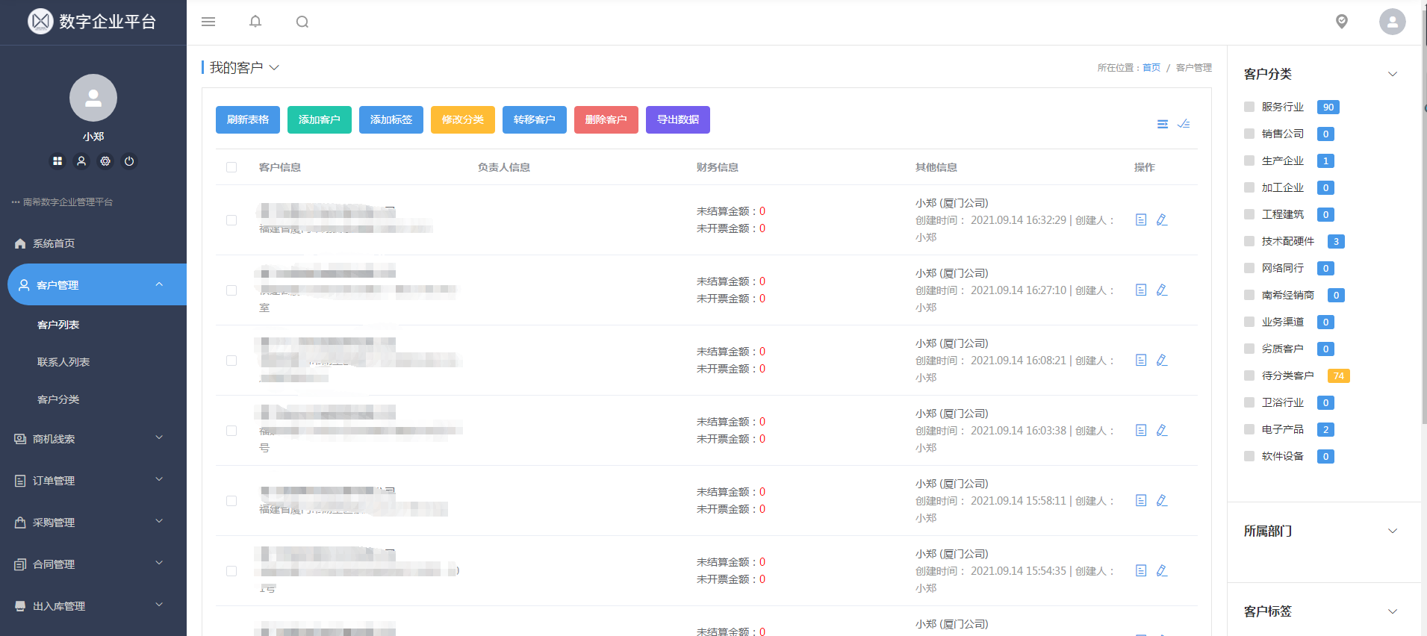Click the 添加客户 button
The image size is (1427, 636).
pos(319,119)
